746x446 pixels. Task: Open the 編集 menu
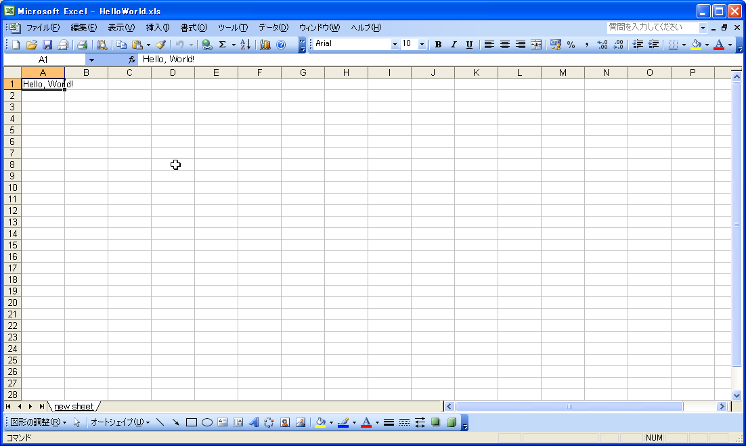click(84, 28)
